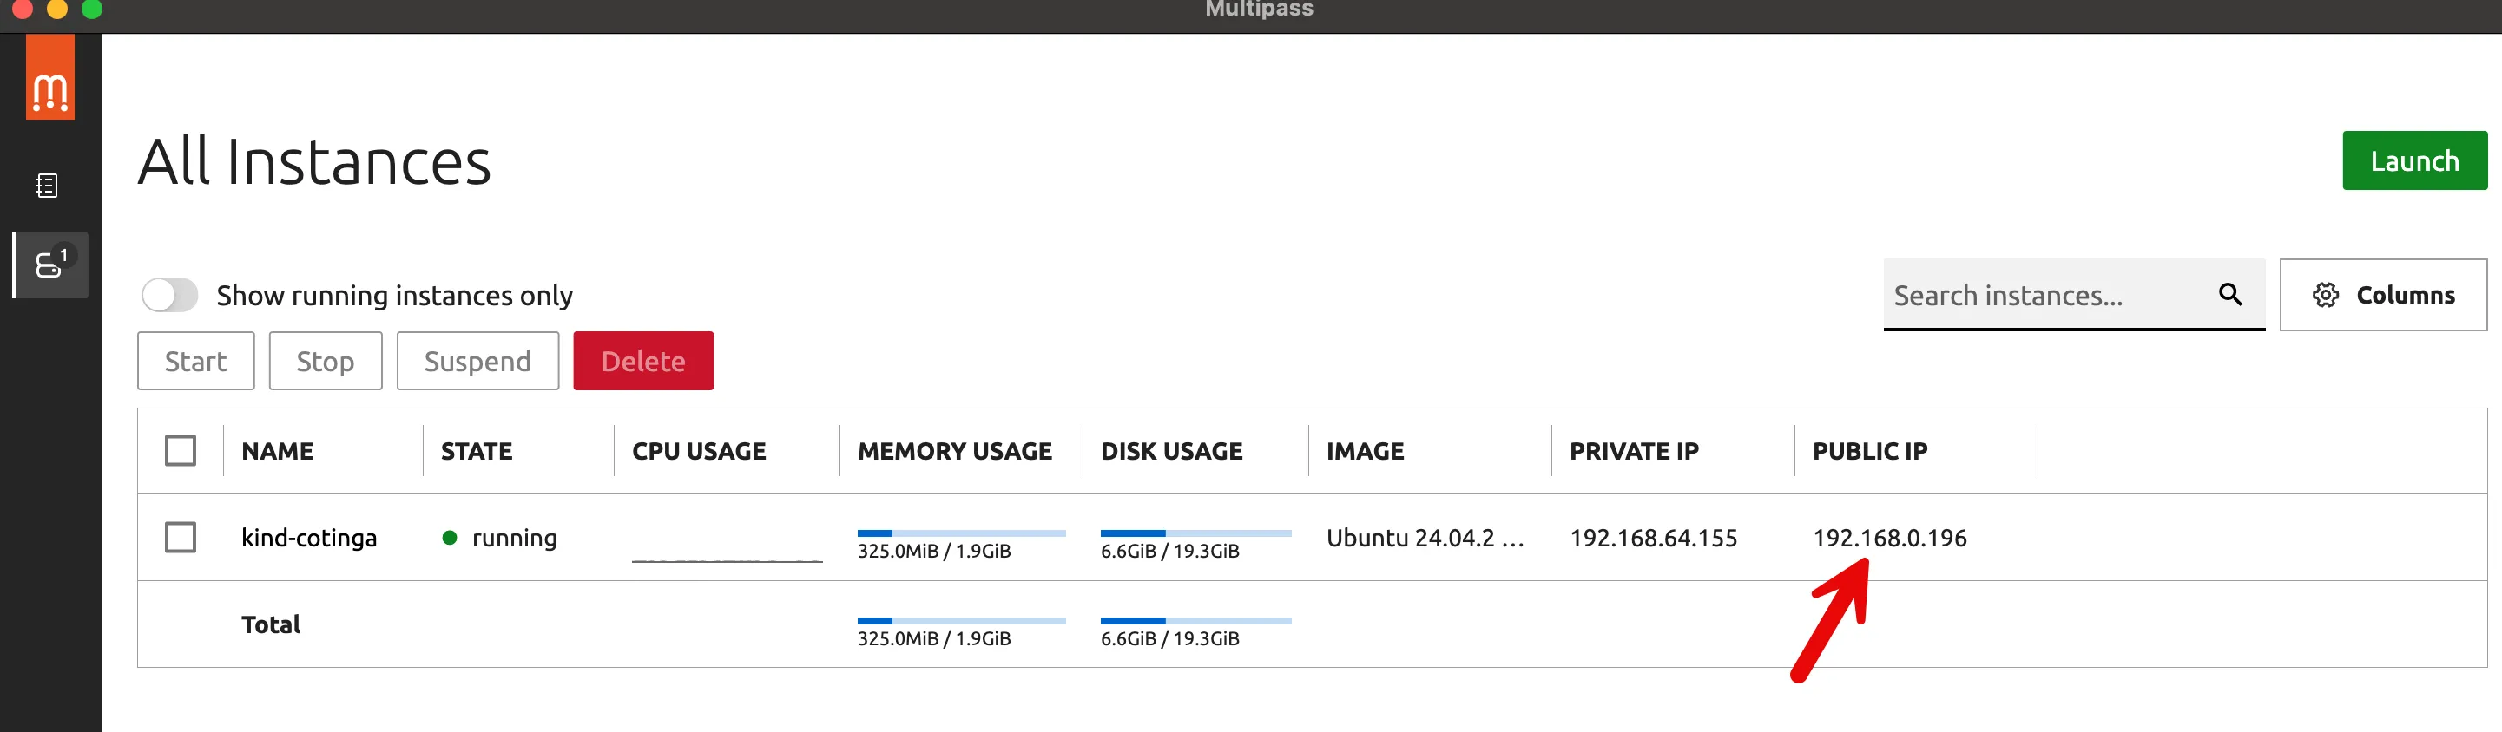Click kind-cotinga's 6.6GiB / 19.3GiB disk text
This screenshot has width=2502, height=732.
click(x=1169, y=552)
